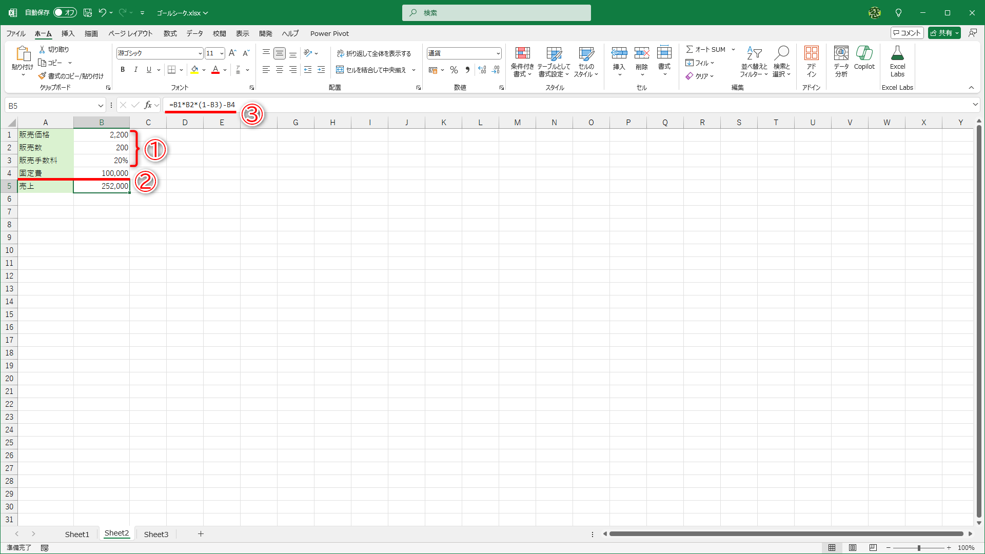Toggle the AutoSave switch
Viewport: 985px width, 554px height.
[65, 12]
